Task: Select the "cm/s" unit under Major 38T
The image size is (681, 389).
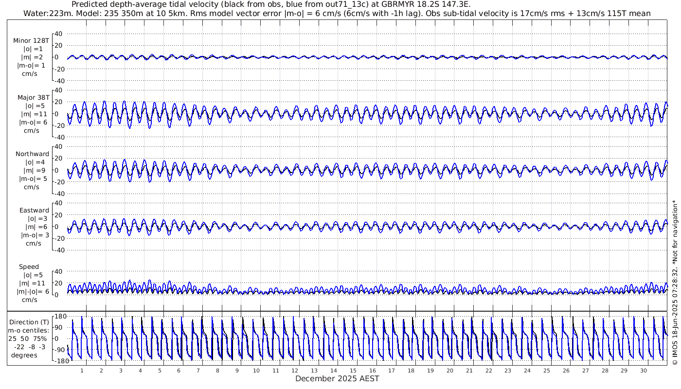Action: (x=32, y=130)
